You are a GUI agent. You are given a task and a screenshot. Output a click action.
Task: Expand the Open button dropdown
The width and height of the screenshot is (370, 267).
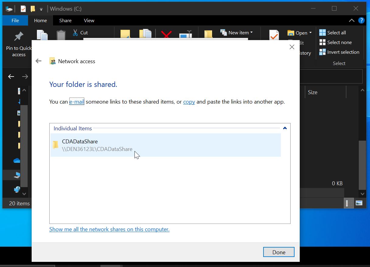(x=311, y=33)
